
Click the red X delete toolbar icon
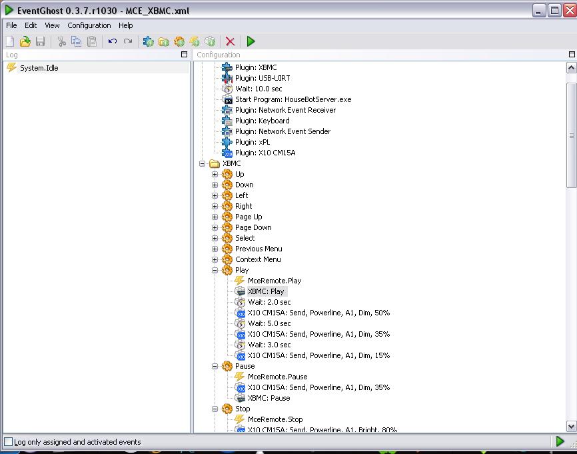[231, 41]
